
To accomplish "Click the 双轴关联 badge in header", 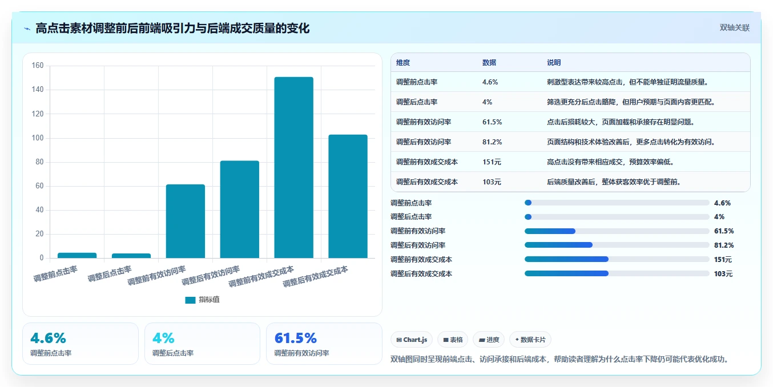I will point(734,28).
